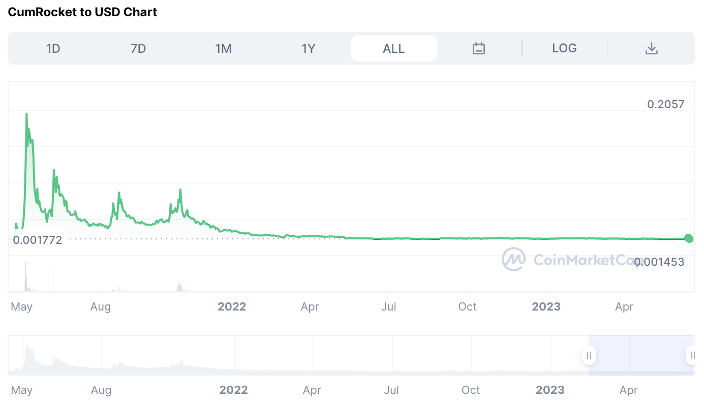Click the Jul label on main chart axis
The height and width of the screenshot is (402, 704).
point(389,307)
